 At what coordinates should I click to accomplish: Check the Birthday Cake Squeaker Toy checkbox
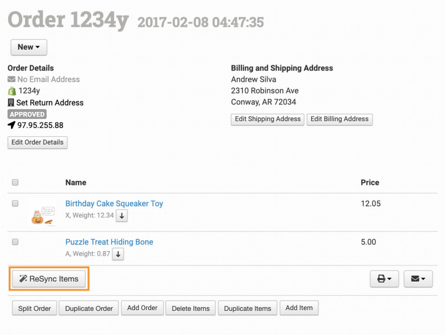15,203
